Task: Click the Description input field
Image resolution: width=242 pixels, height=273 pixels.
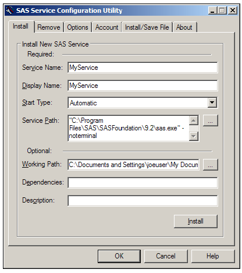Action: coord(143,201)
